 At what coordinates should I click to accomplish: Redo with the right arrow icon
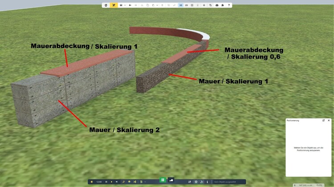[x=136, y=5]
